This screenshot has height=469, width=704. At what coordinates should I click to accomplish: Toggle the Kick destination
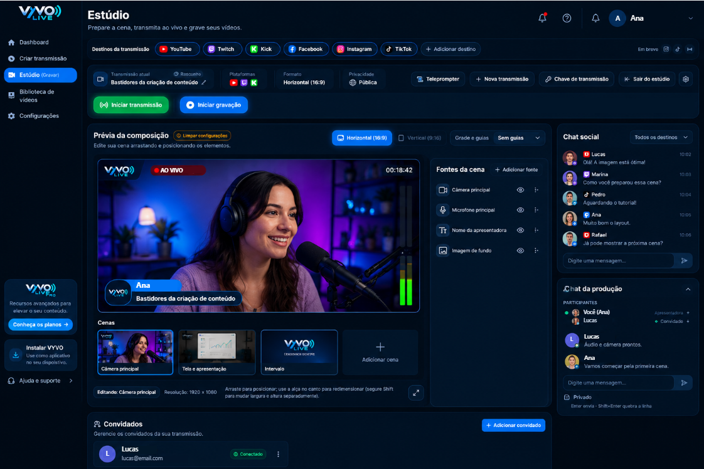pyautogui.click(x=263, y=49)
